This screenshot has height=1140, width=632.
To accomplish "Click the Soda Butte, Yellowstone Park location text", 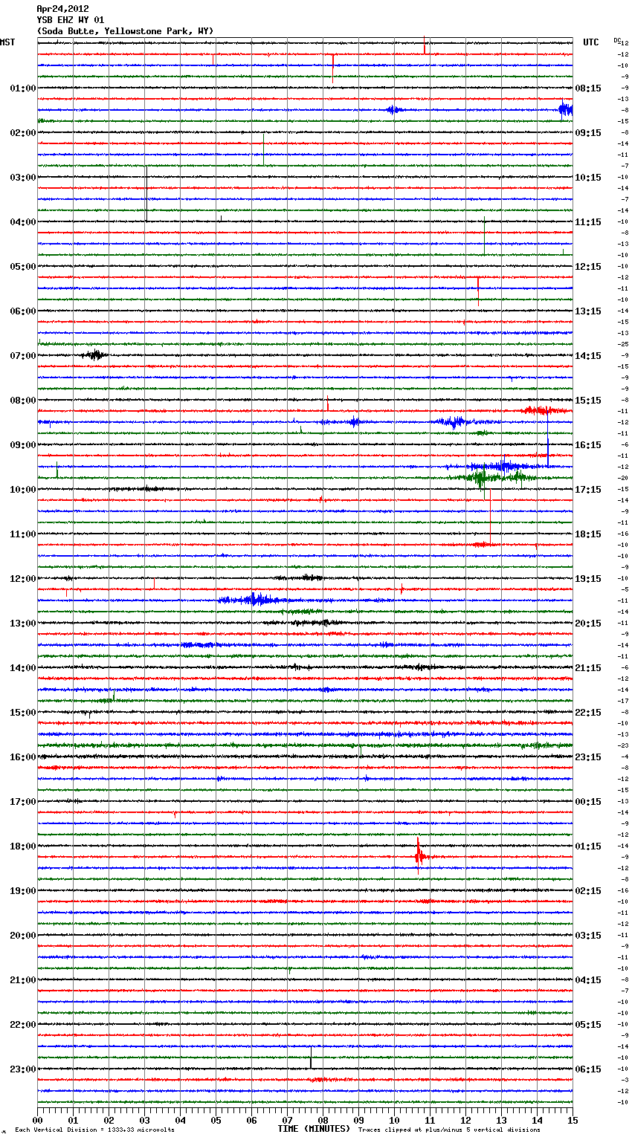I will [x=125, y=31].
